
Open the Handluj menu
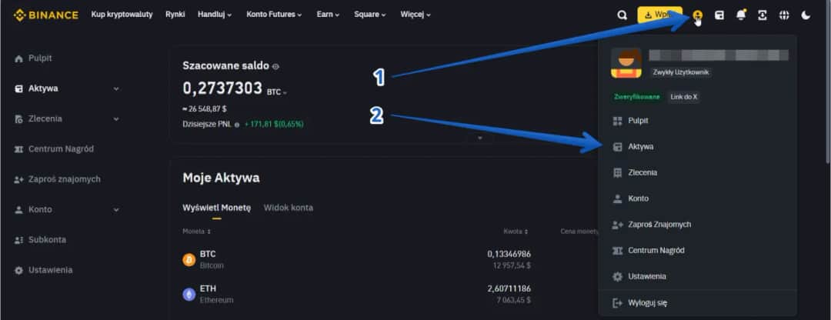pyautogui.click(x=214, y=15)
